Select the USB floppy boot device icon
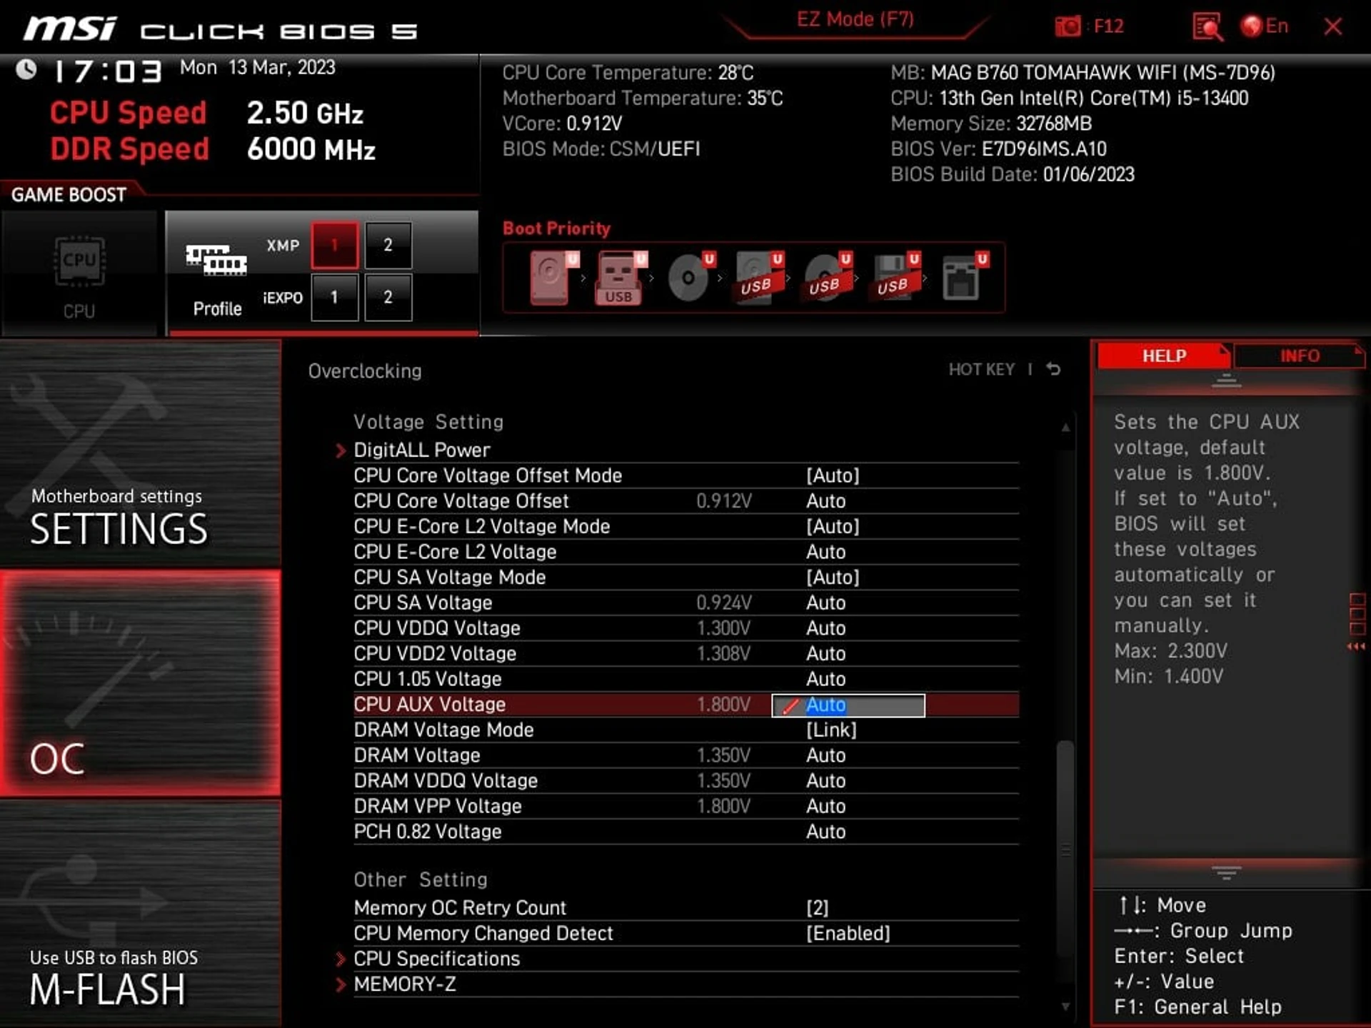 click(x=895, y=278)
